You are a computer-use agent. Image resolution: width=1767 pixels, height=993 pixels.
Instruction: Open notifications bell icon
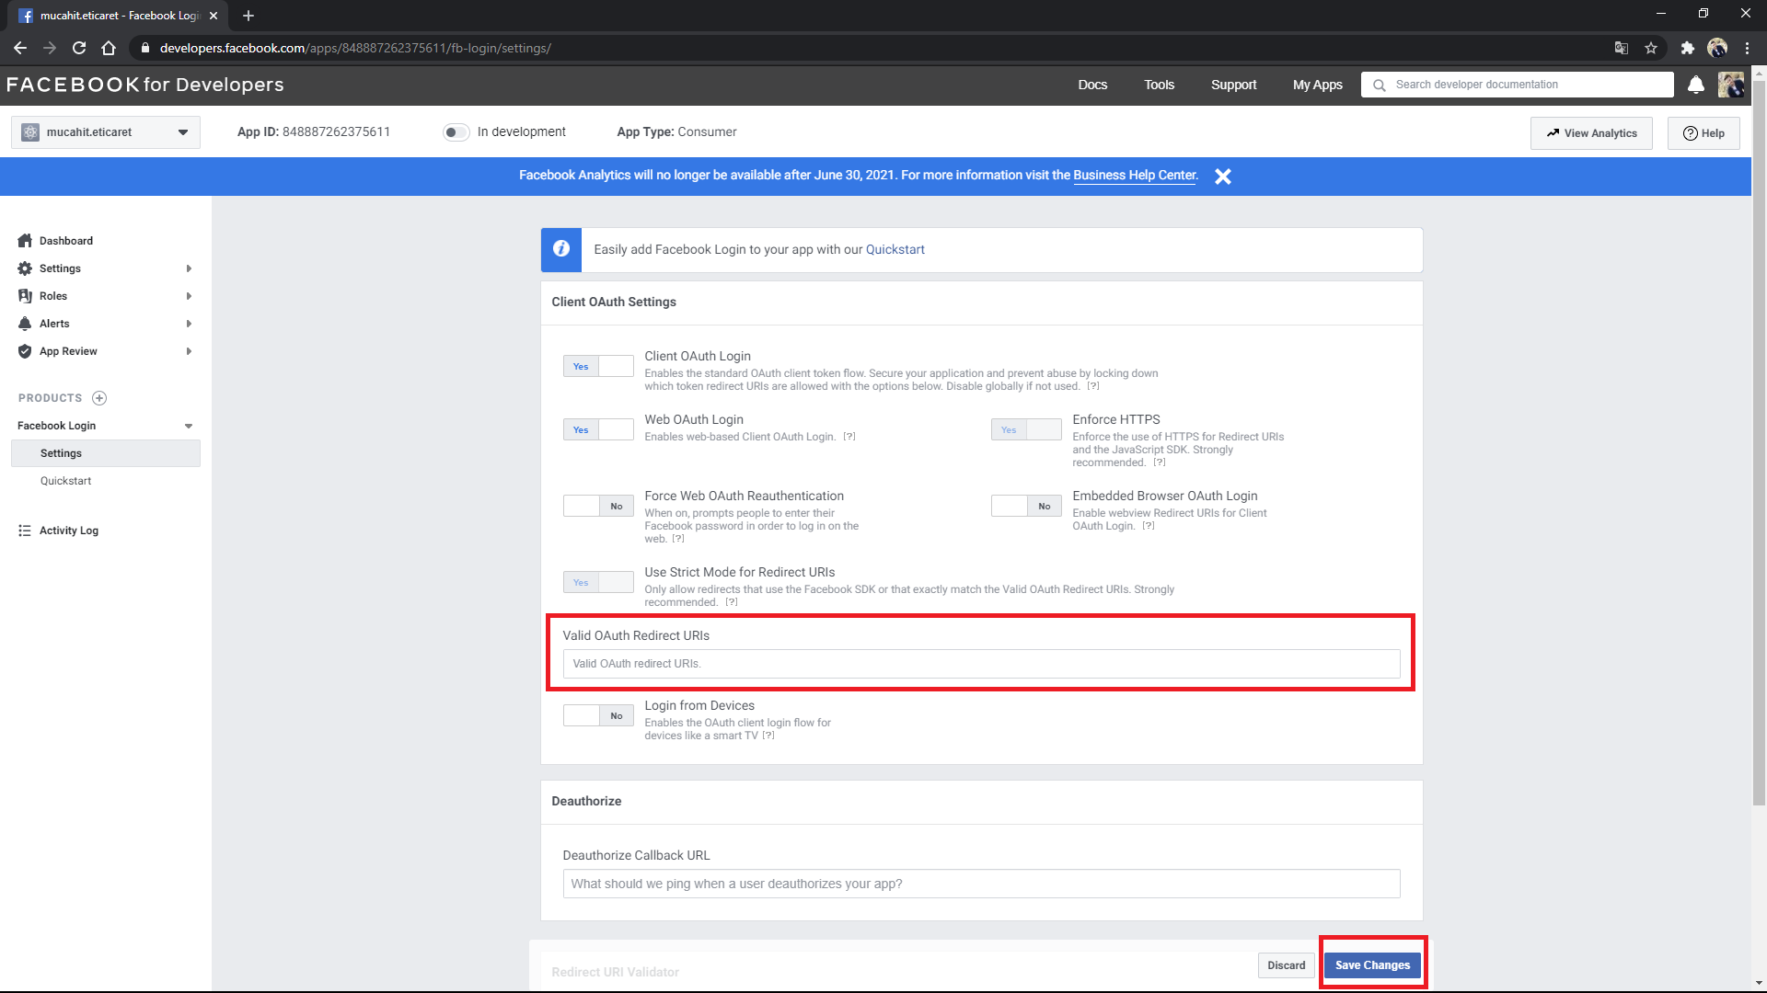pos(1696,85)
